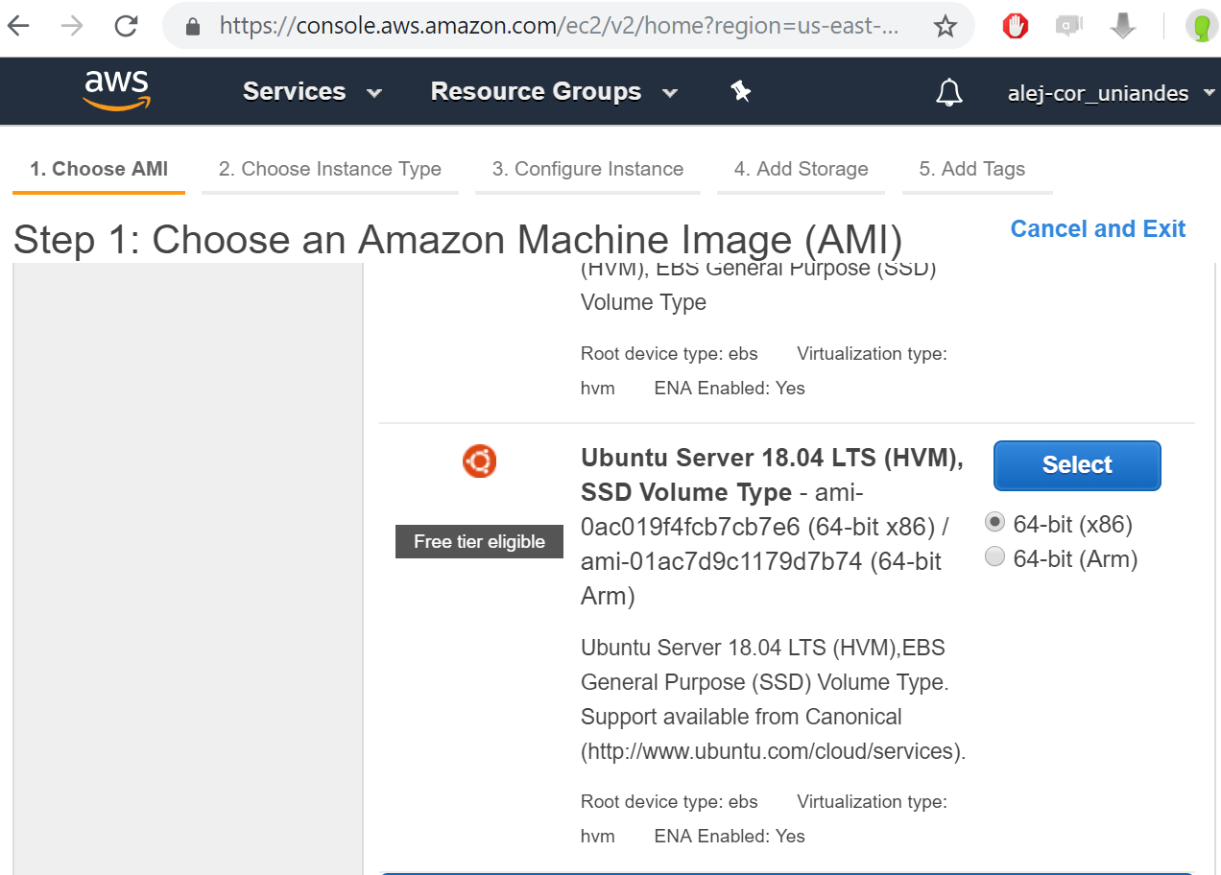Viewport: 1221px width, 875px height.
Task: Open notifications with the bell icon
Action: (948, 92)
